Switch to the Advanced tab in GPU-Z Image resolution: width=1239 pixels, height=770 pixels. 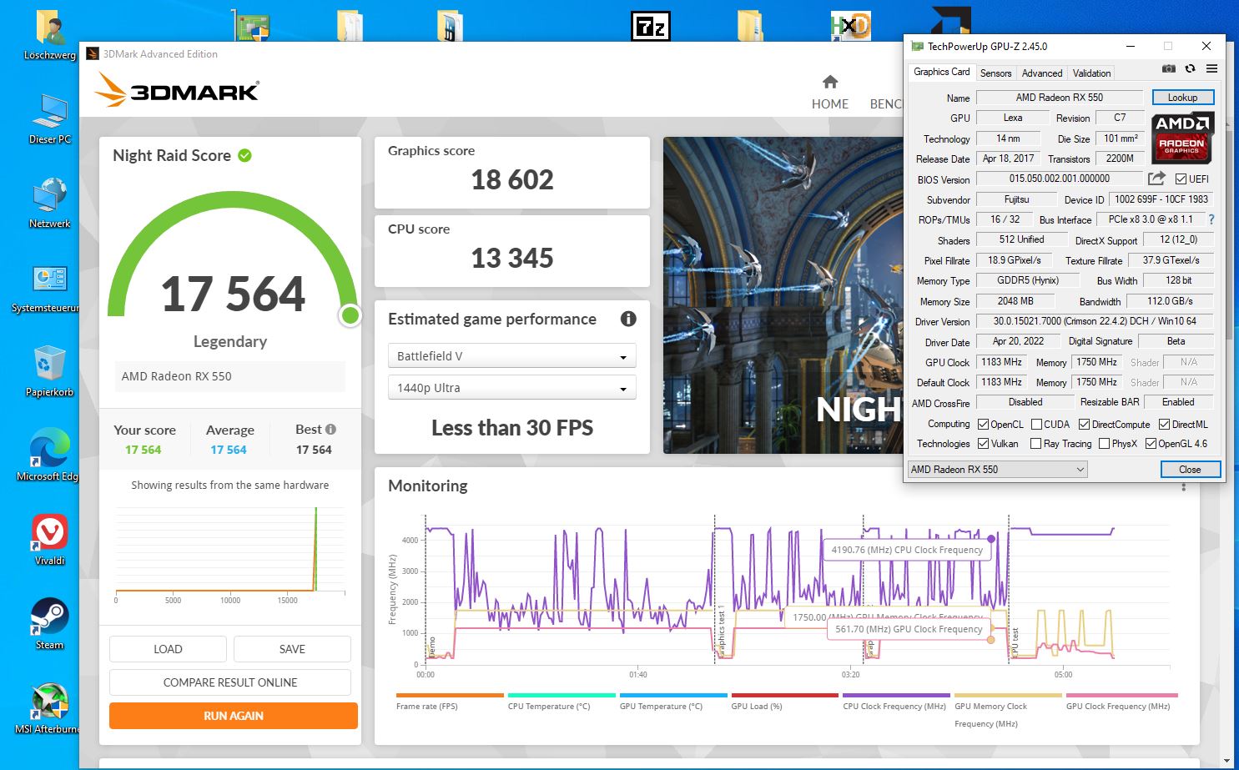(x=1042, y=73)
